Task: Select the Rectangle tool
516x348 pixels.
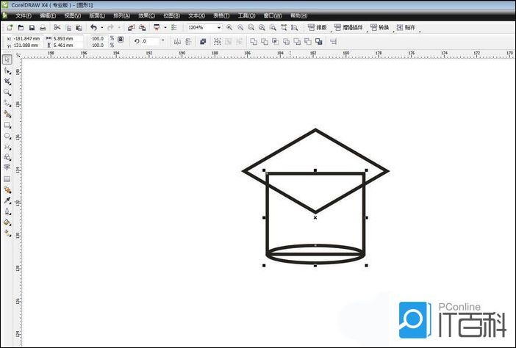Action: tap(7, 125)
